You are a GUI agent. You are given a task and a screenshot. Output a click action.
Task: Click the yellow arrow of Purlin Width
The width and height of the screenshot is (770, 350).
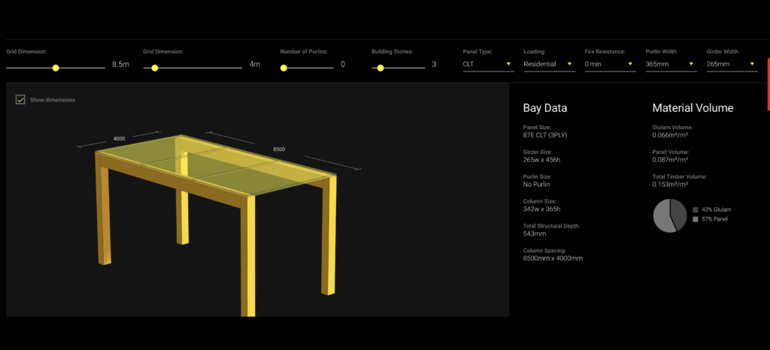[691, 64]
